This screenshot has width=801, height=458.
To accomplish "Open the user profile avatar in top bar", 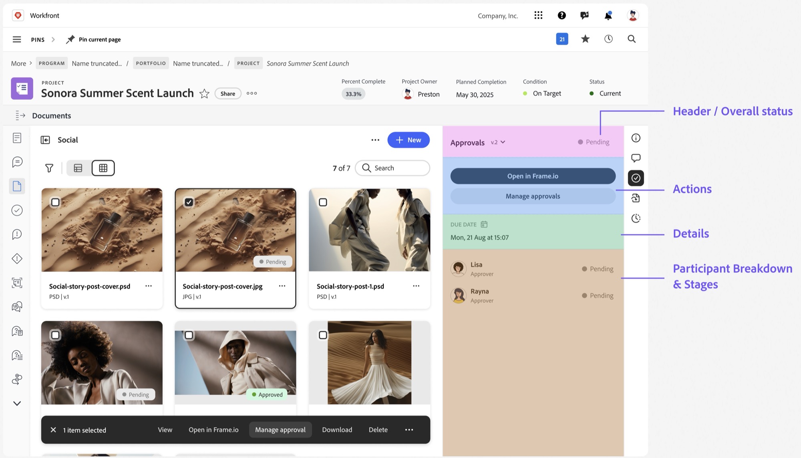I will click(x=633, y=15).
